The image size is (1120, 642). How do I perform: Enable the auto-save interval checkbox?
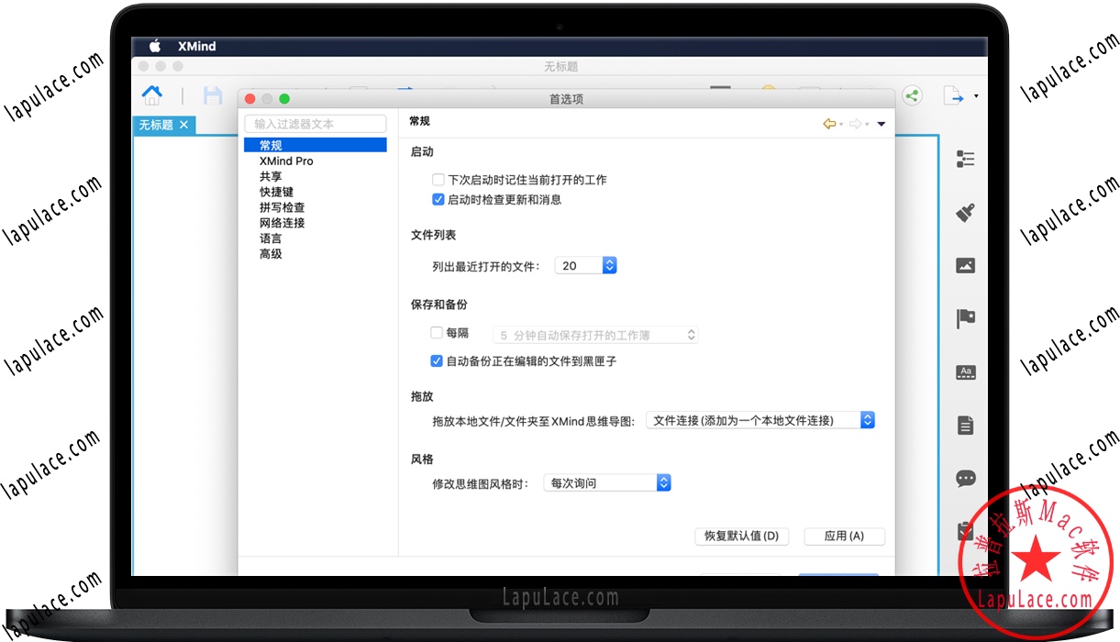pyautogui.click(x=437, y=332)
